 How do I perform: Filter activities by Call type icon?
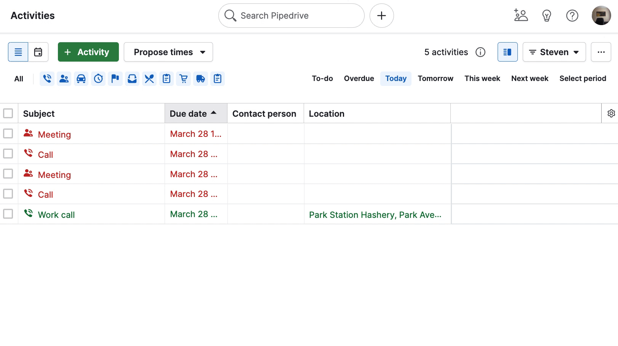[47, 79]
